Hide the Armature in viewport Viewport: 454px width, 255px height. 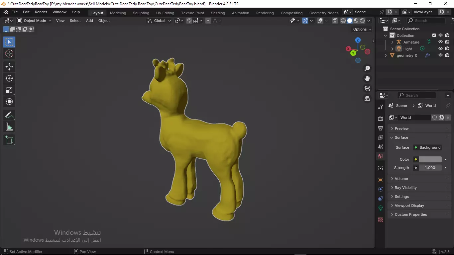click(x=440, y=42)
